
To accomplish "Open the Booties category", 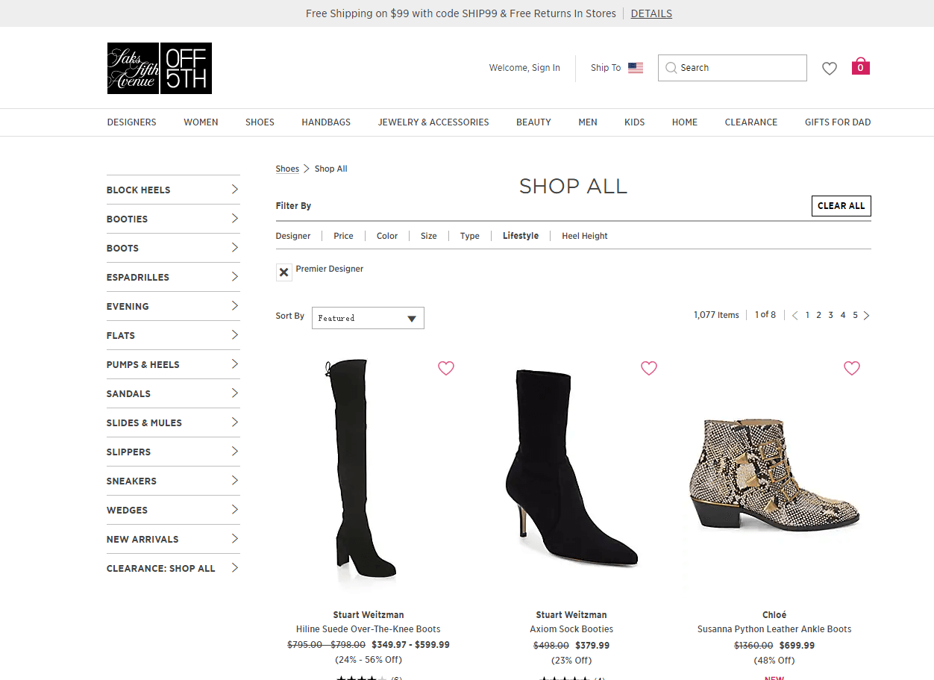I will 173,219.
